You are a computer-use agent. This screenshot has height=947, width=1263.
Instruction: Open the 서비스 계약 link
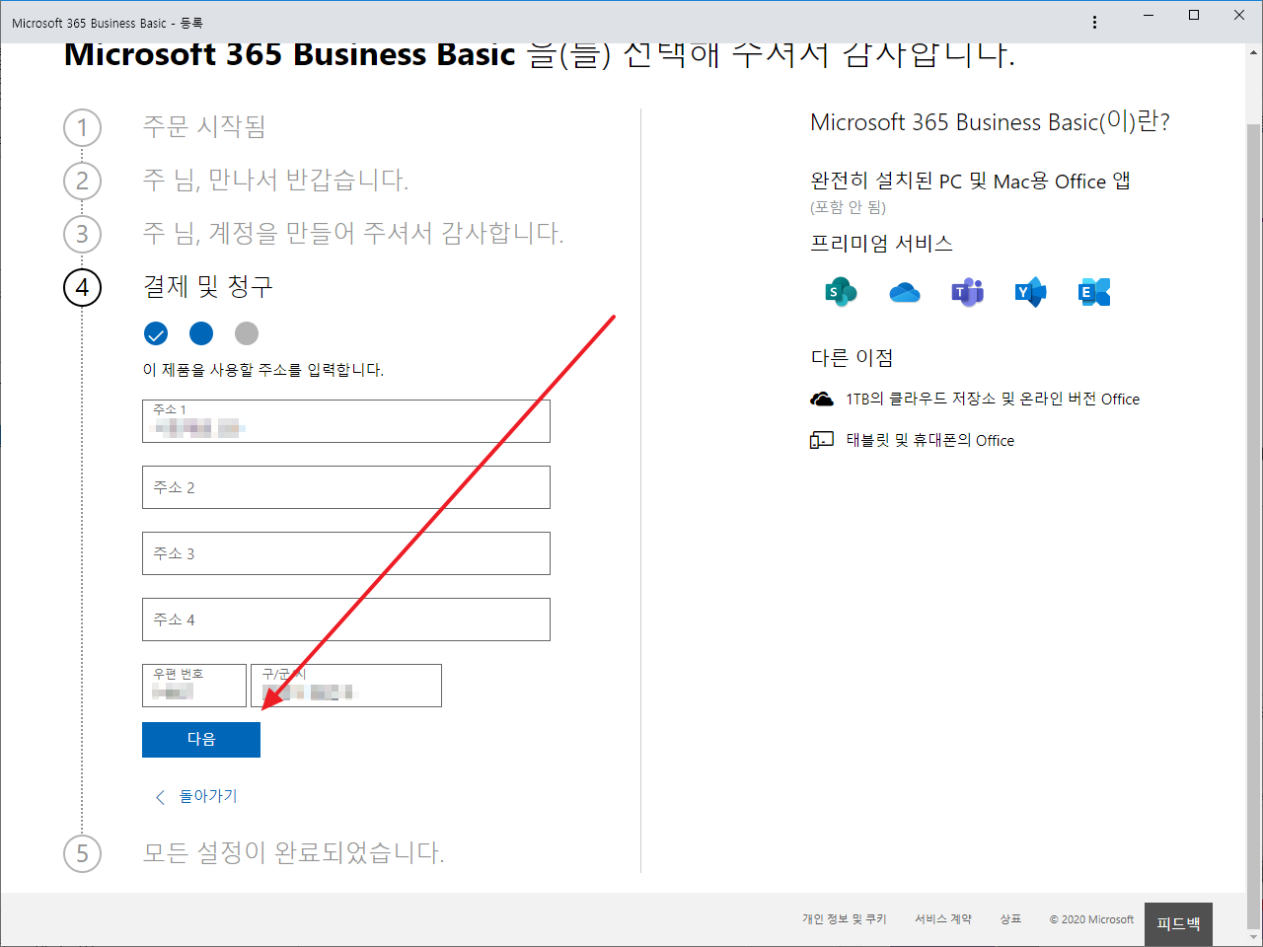pyautogui.click(x=943, y=919)
